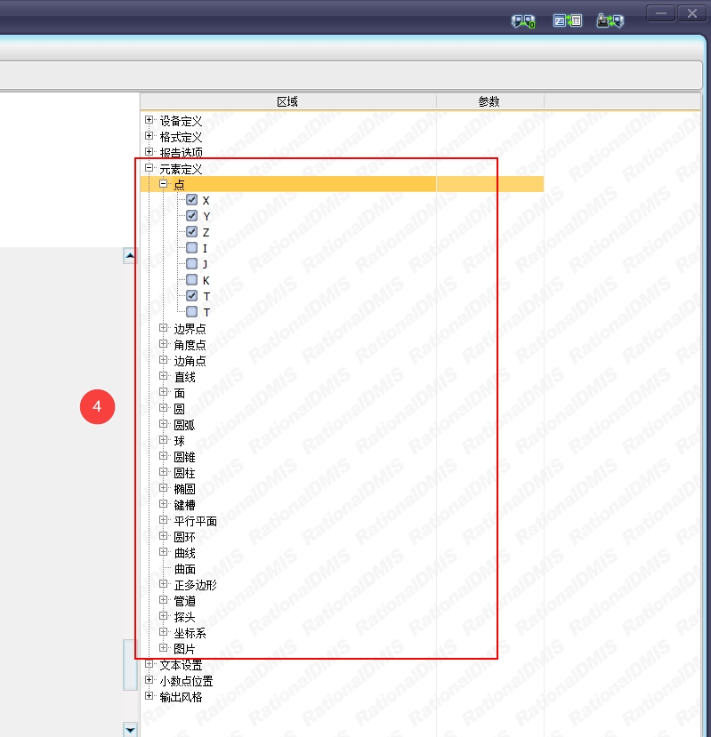Image resolution: width=711 pixels, height=737 pixels.
Task: Collapse the 元素定义 node
Action: (149, 168)
